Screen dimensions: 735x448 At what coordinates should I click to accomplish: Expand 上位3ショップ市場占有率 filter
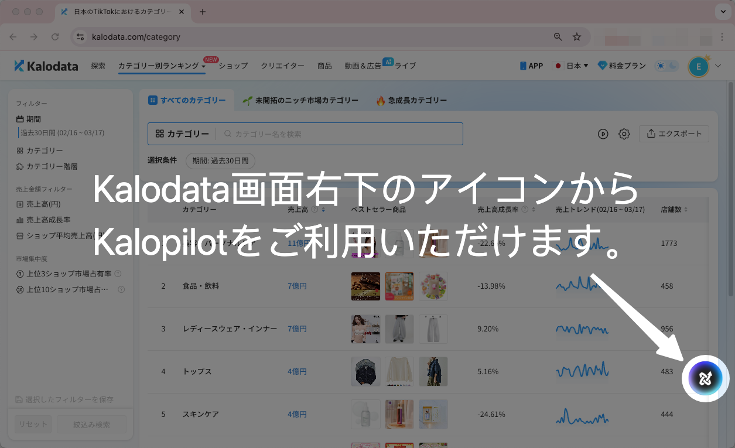[x=64, y=273]
